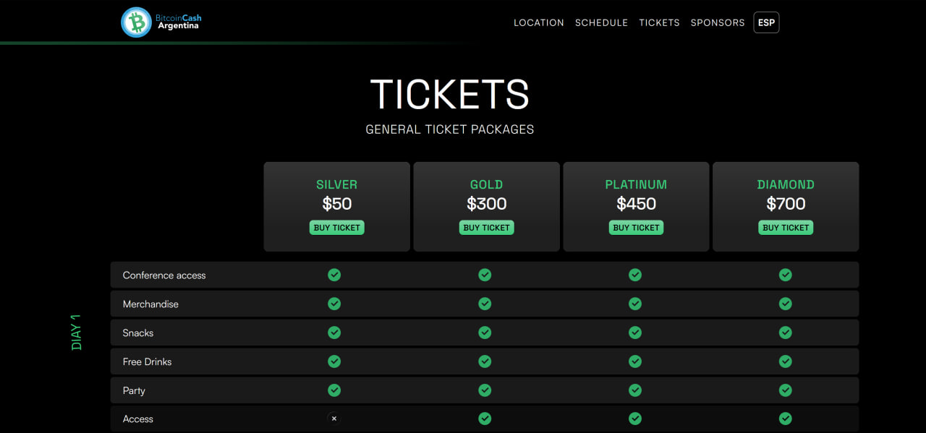Screen dimensions: 926x433
Task: Click Platinum checkmark in Snacks row
Action: coord(635,333)
